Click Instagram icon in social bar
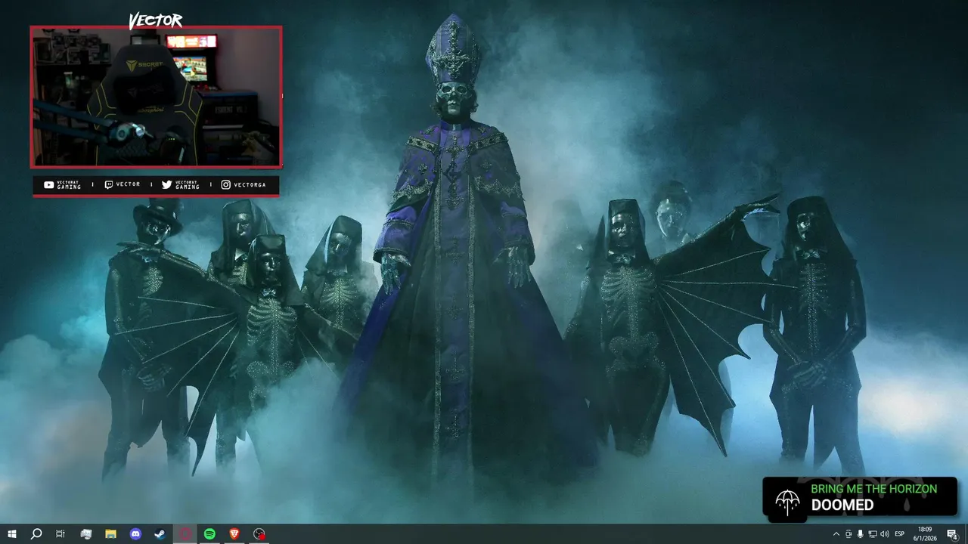 (225, 184)
